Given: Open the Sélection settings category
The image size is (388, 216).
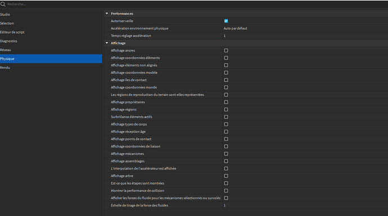Looking at the screenshot, I should (x=51, y=23).
